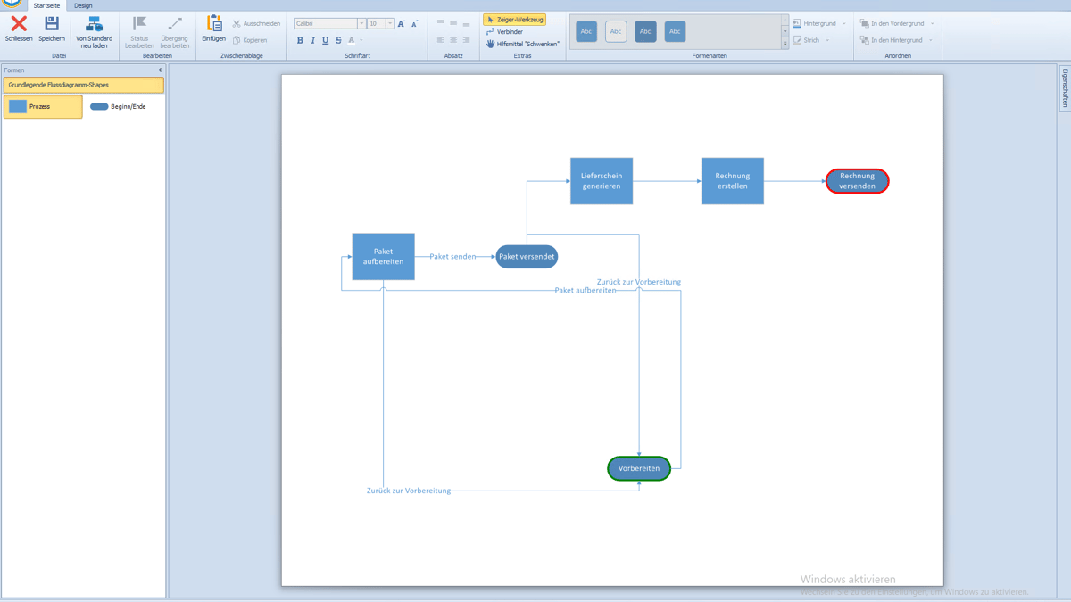Click In den Hintergrund

coord(891,40)
